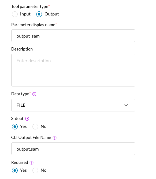Image resolution: width=156 pixels, height=179 pixels.
Task: Click the Tool parameter type label
Action: (30, 7)
